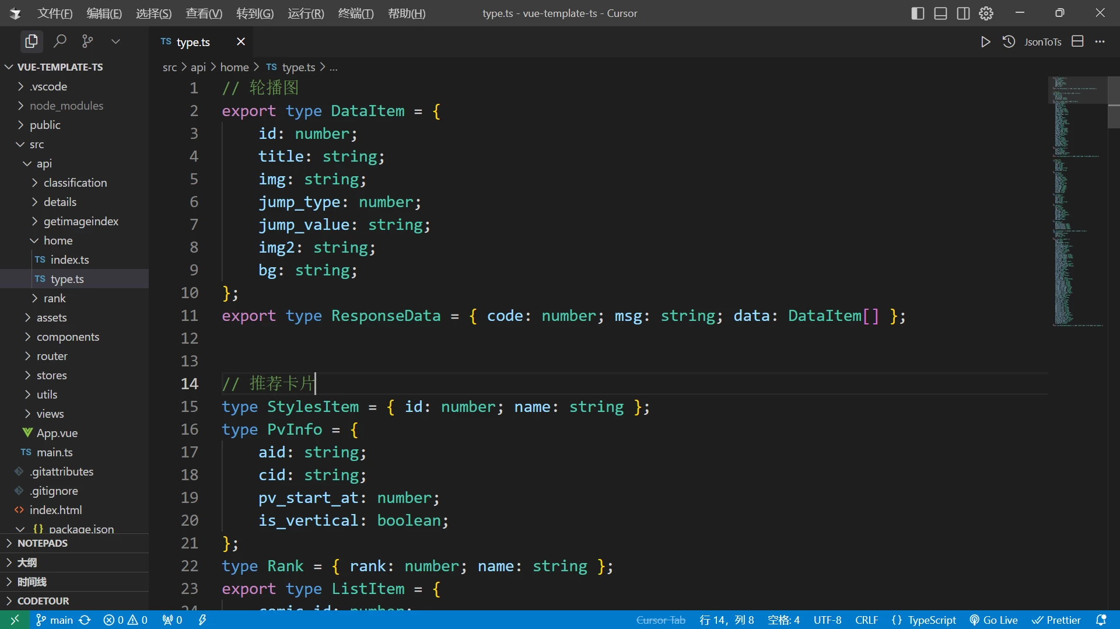Viewport: 1120px width, 629px height.
Task: Expand the views folder
Action: (x=75, y=414)
